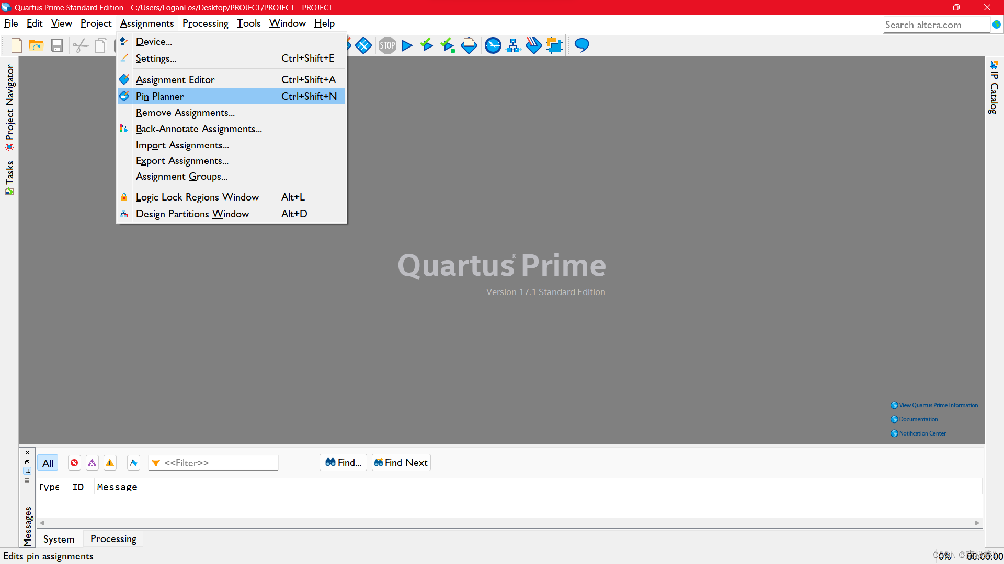The height and width of the screenshot is (564, 1004).
Task: Open the Timing Analyzer clock icon
Action: click(493, 45)
